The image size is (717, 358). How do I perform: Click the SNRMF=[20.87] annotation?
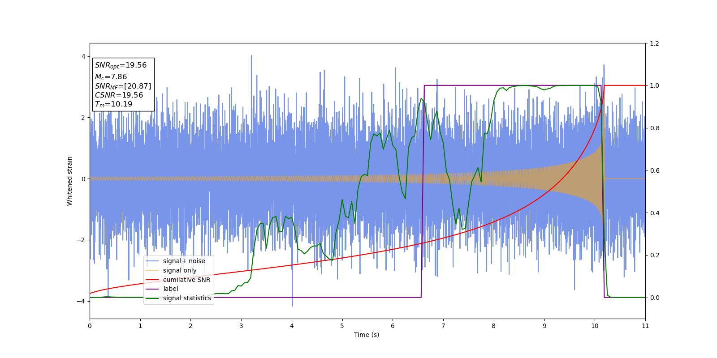pyautogui.click(x=123, y=86)
